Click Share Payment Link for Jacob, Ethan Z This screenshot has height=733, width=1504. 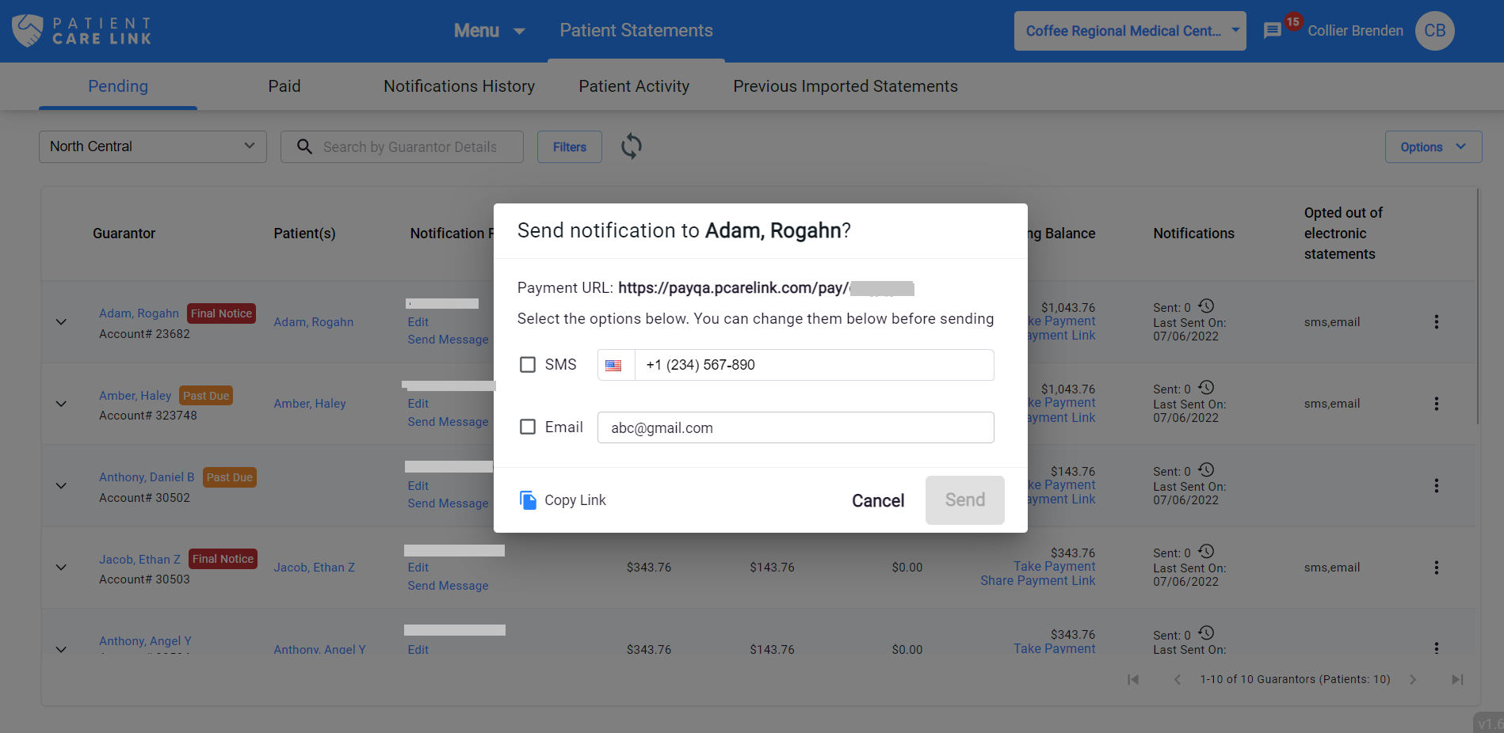click(x=1037, y=581)
